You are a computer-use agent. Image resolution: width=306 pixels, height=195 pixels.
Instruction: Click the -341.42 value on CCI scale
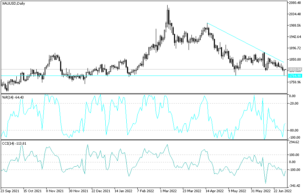coord(295,186)
